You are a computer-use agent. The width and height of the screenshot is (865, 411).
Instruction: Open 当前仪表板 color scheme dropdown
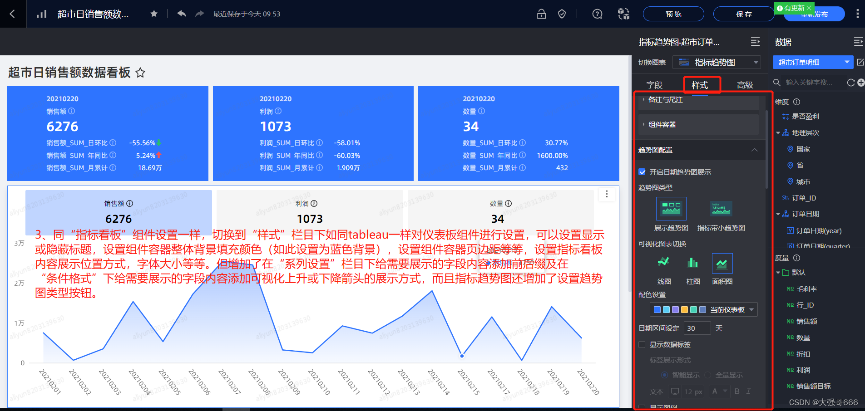point(704,310)
